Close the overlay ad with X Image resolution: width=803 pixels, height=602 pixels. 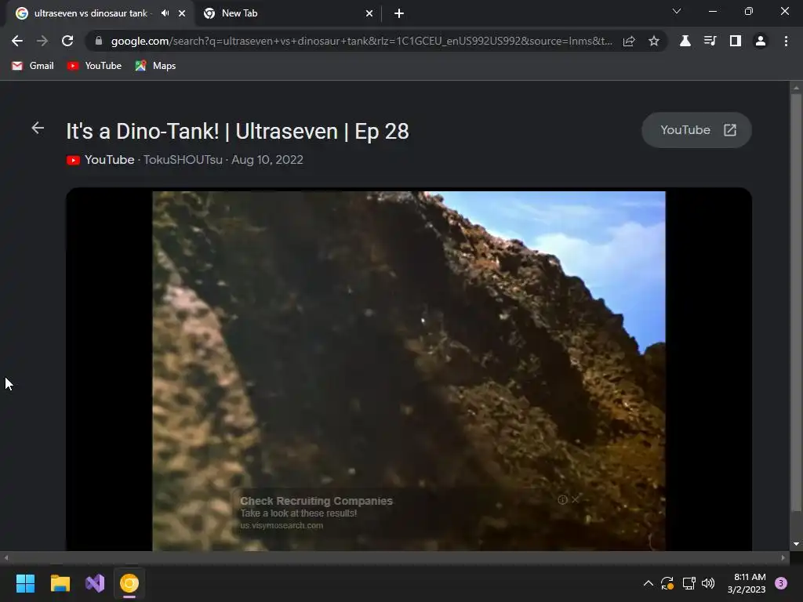(x=576, y=499)
